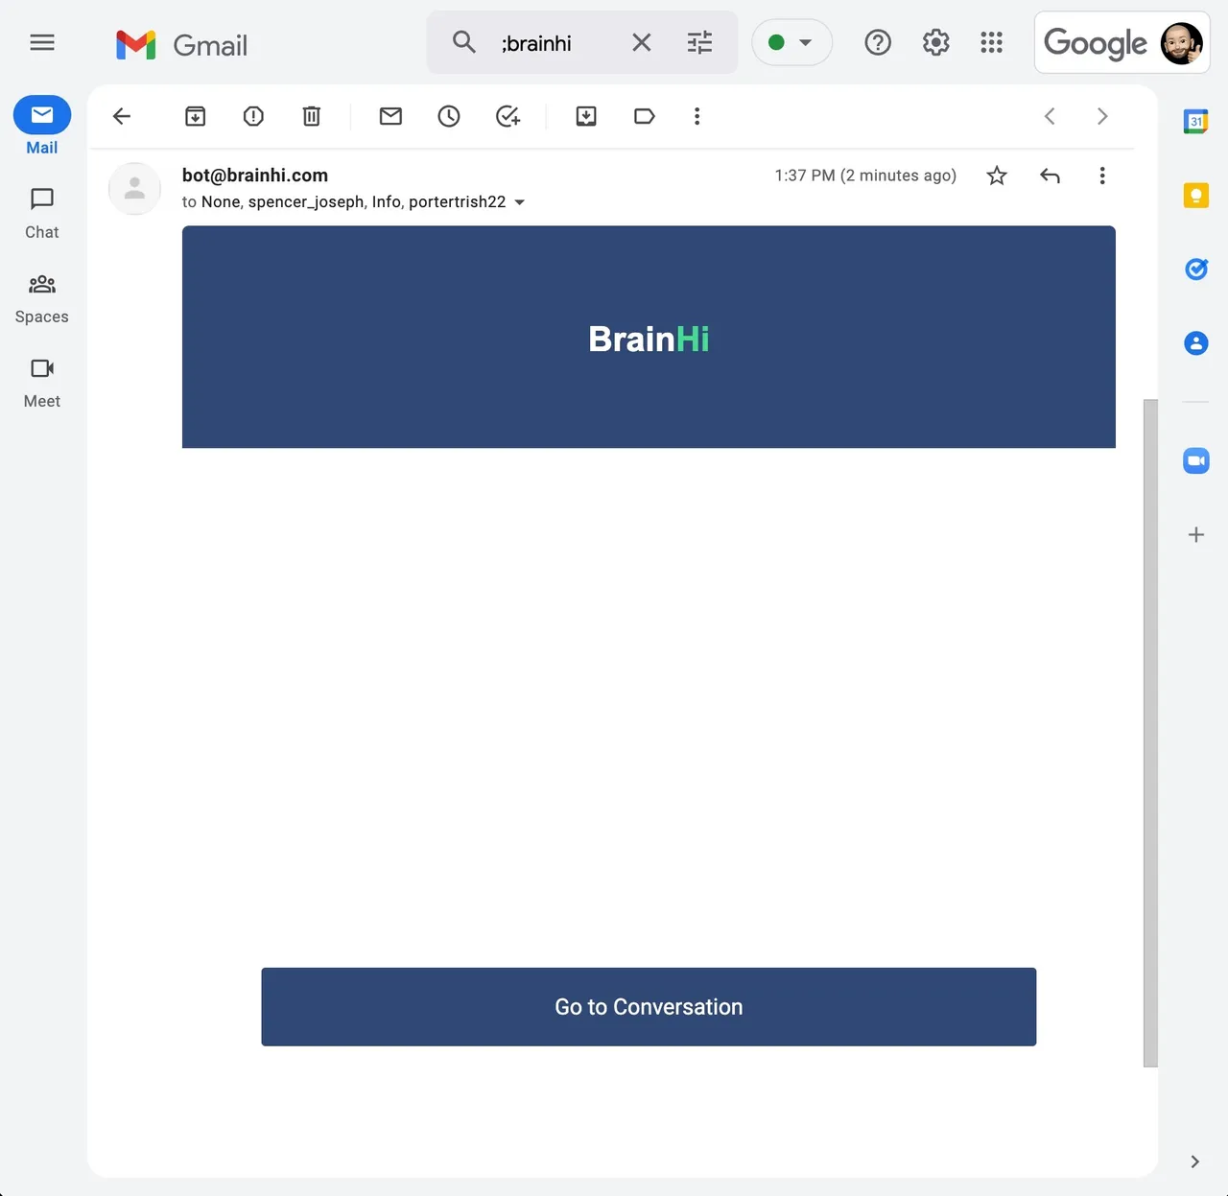Click the BrainHi logo banner
This screenshot has width=1228, height=1196.
(649, 337)
